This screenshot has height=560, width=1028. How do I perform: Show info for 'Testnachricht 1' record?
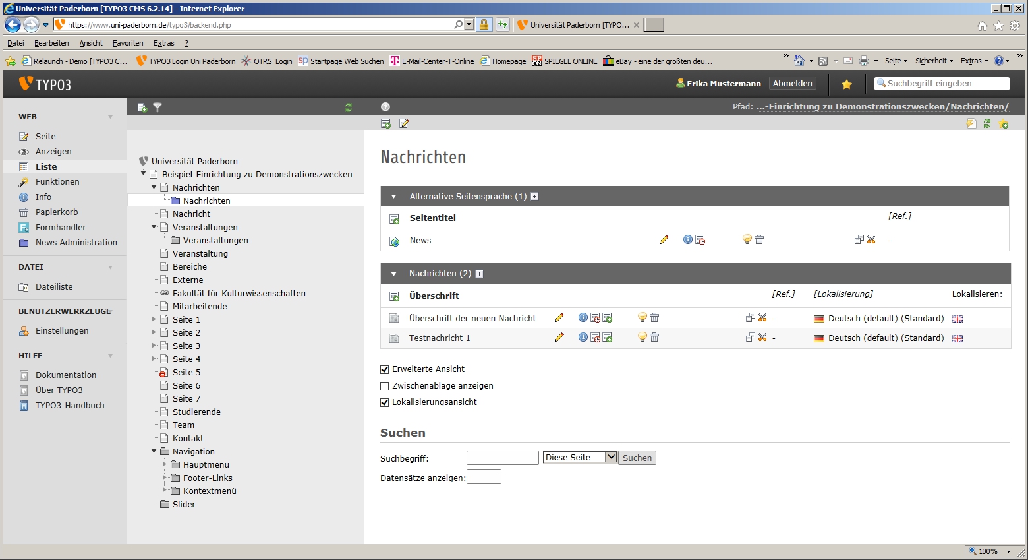583,337
